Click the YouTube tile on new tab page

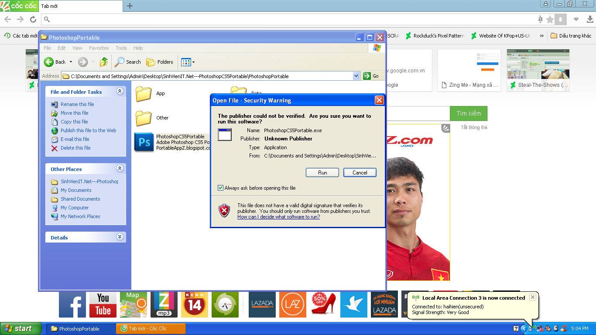click(103, 304)
